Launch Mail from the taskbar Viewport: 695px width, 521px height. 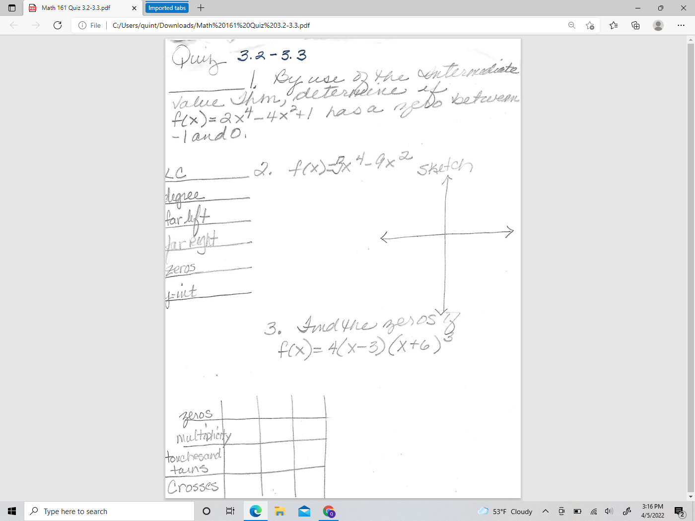[304, 511]
